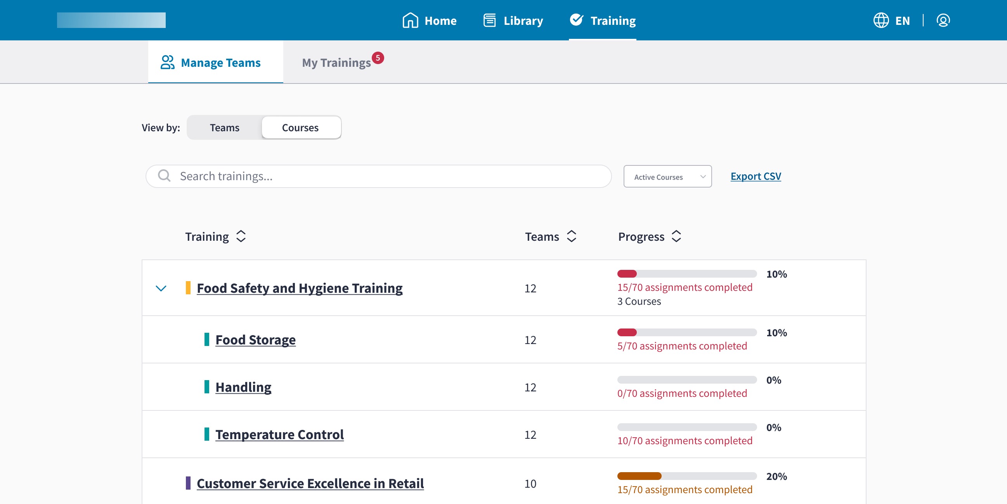1007x504 pixels.
Task: Switch view to Courses
Action: [x=300, y=128]
